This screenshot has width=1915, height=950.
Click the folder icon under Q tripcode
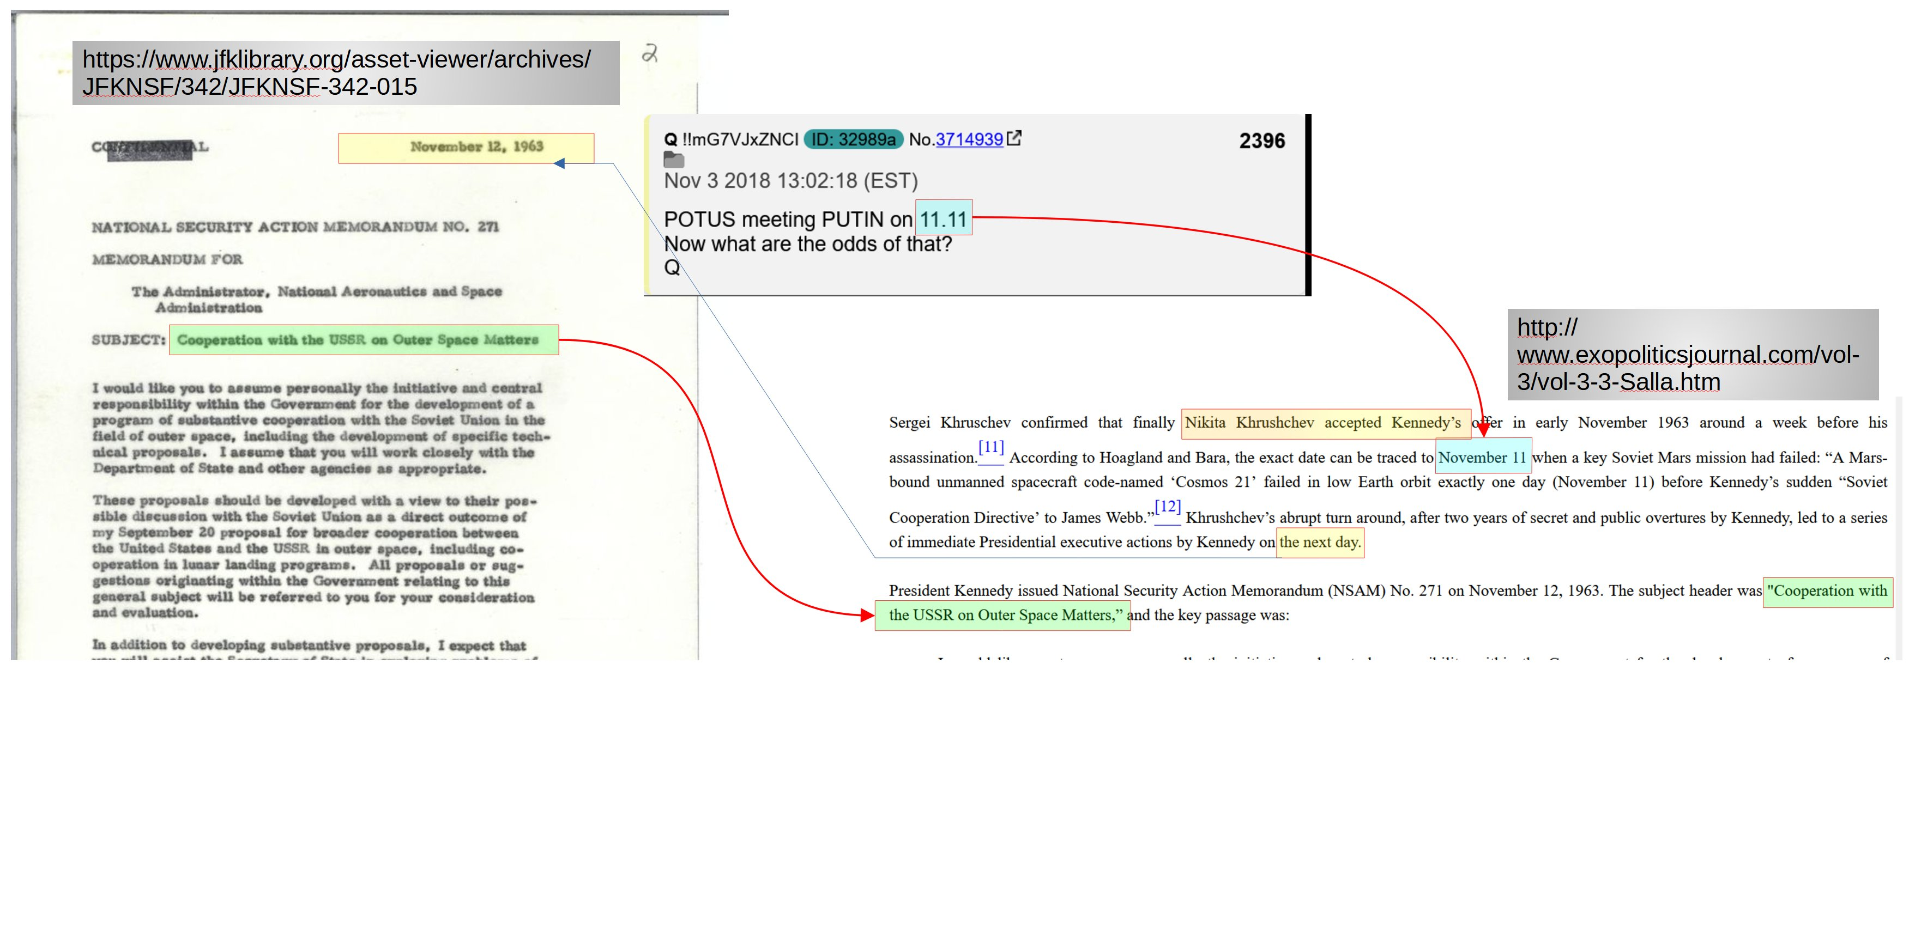(674, 159)
